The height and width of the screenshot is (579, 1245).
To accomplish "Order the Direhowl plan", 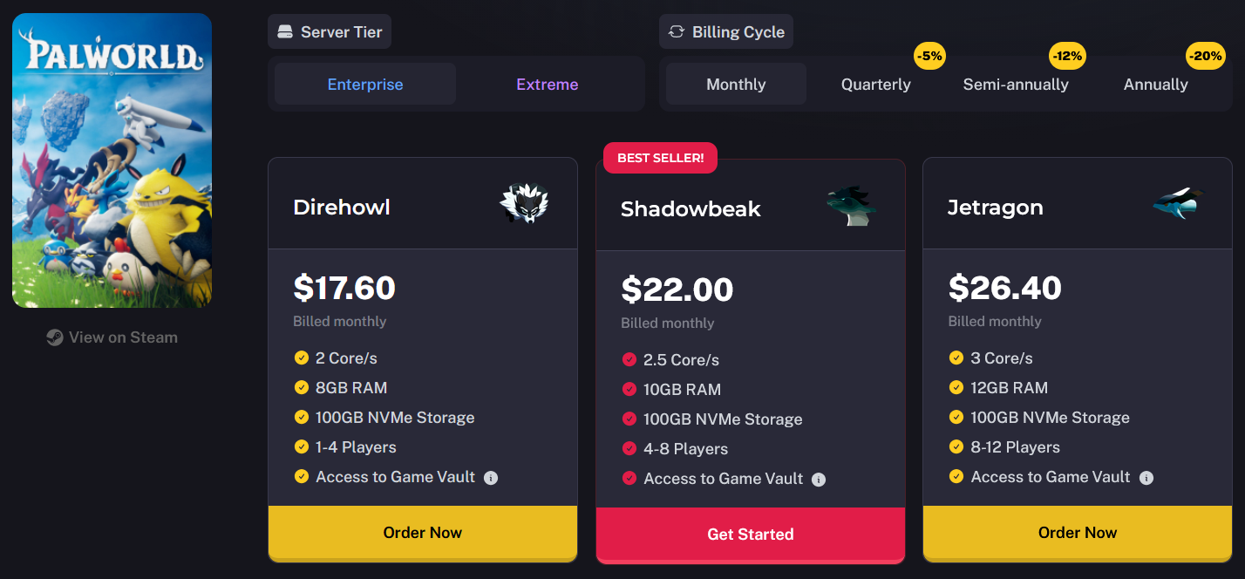I will (x=423, y=533).
